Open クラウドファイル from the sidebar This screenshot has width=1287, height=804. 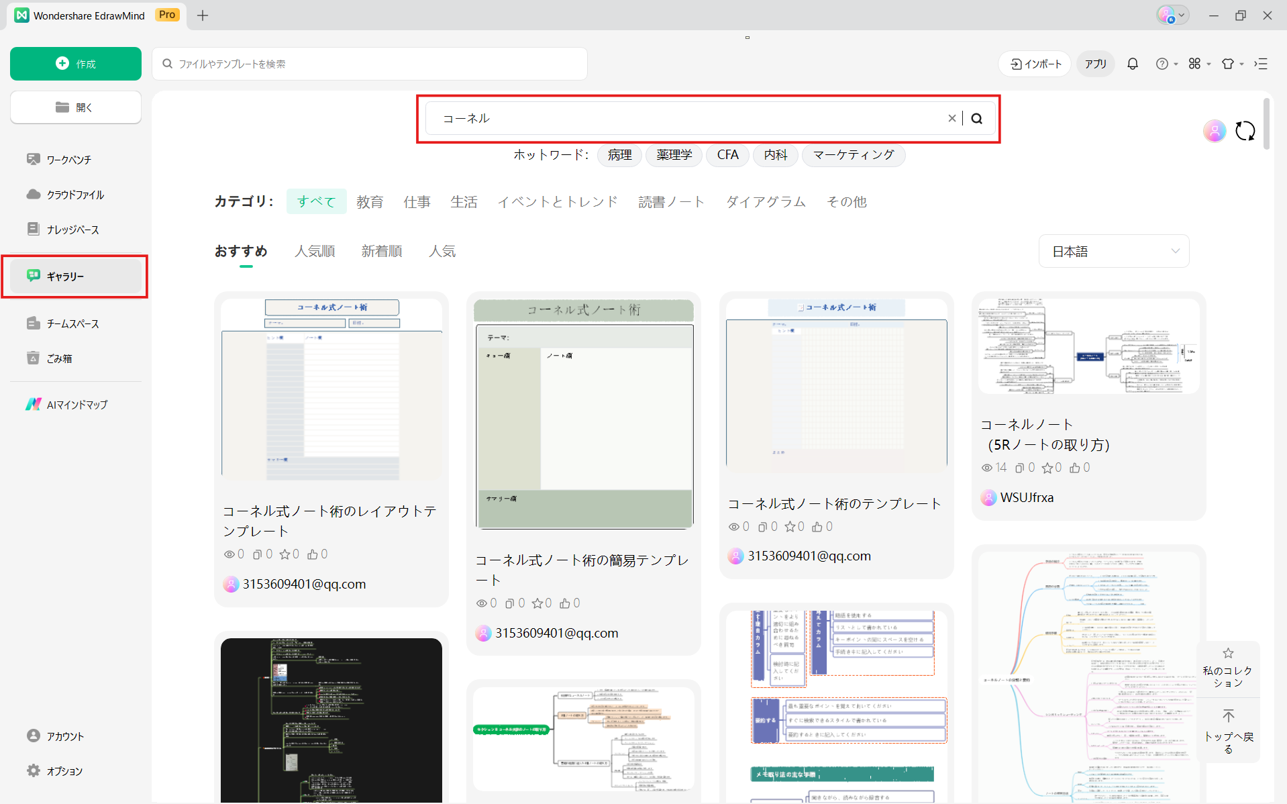coord(74,194)
